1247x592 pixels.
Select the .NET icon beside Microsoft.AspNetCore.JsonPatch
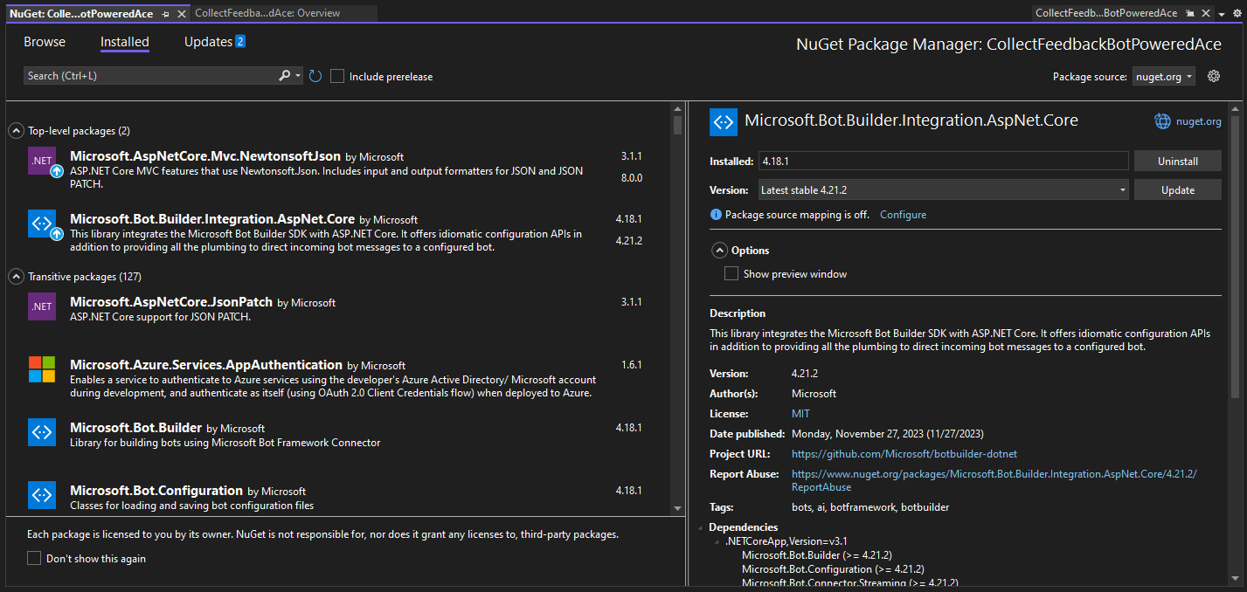coord(41,306)
